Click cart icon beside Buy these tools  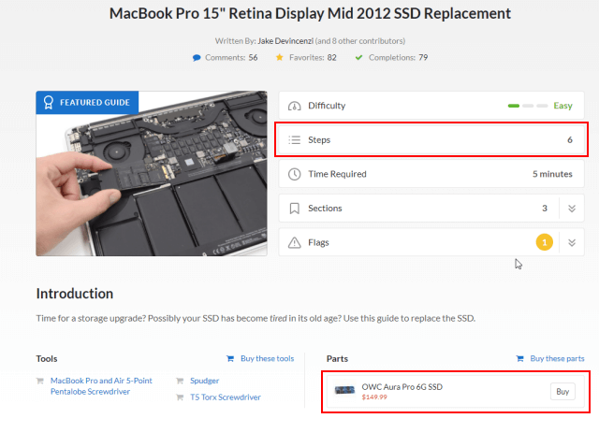[230, 358]
